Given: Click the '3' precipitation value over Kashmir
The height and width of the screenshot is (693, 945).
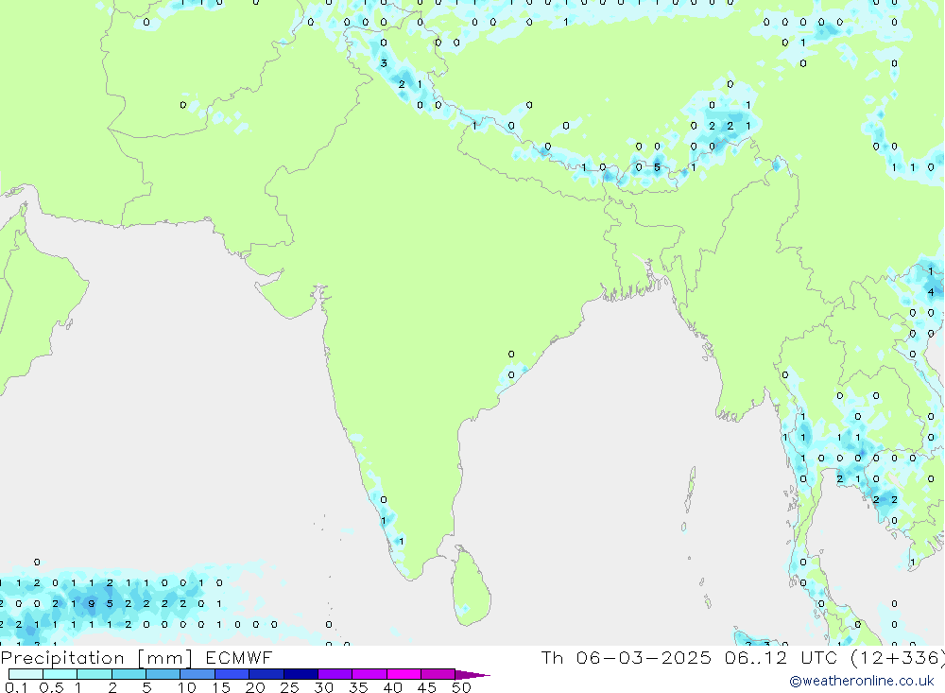Looking at the screenshot, I should click(x=384, y=63).
